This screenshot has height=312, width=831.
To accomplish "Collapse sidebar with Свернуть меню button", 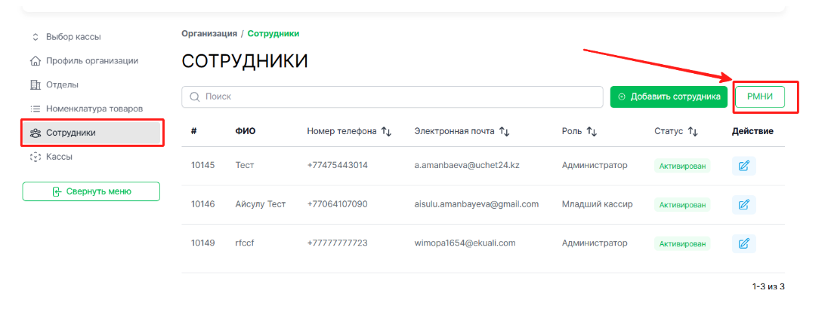I will [x=91, y=191].
